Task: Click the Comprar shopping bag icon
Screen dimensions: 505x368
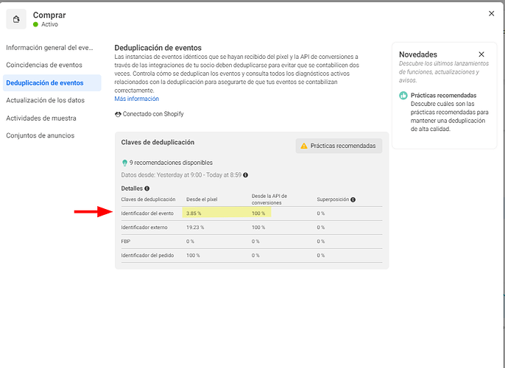Action: click(x=16, y=19)
